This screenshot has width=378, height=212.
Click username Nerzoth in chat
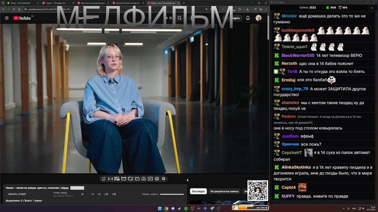[289, 63]
